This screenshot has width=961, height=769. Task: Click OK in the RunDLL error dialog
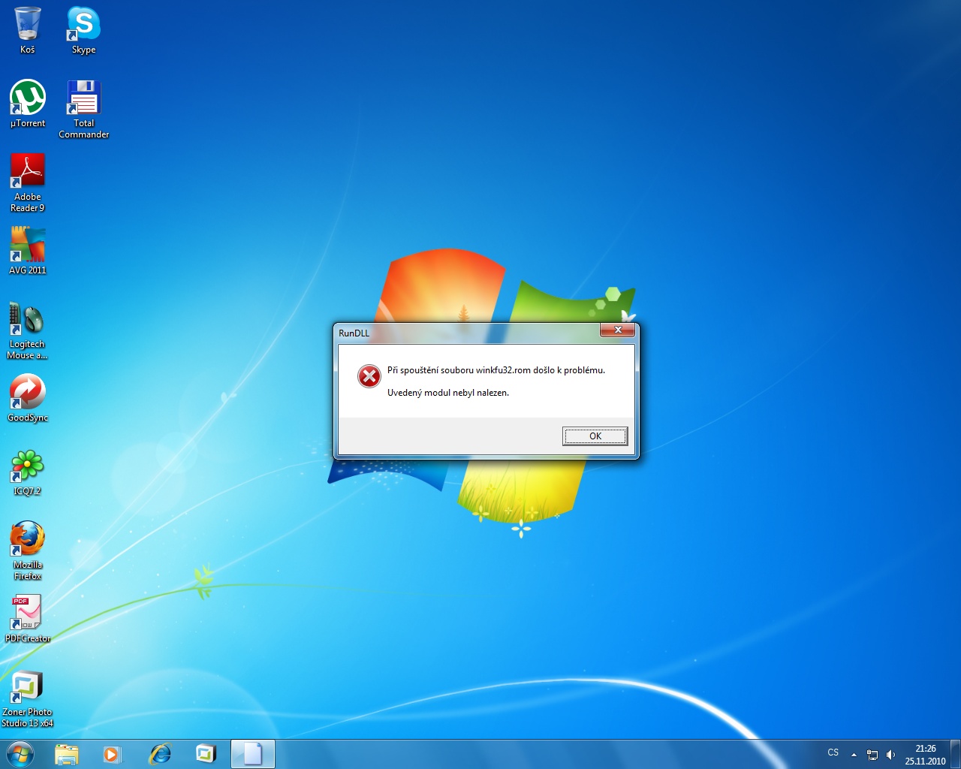tap(595, 436)
